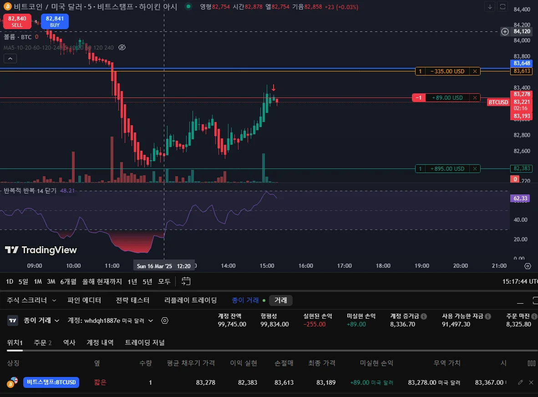This screenshot has height=397, width=538.
Task: Expand the 종이 거래 broker dropdown
Action: click(41, 321)
